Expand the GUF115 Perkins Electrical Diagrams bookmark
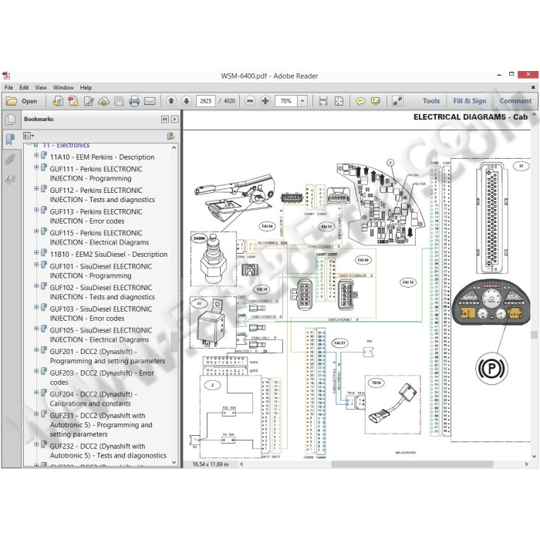540x540 pixels. tap(36, 231)
